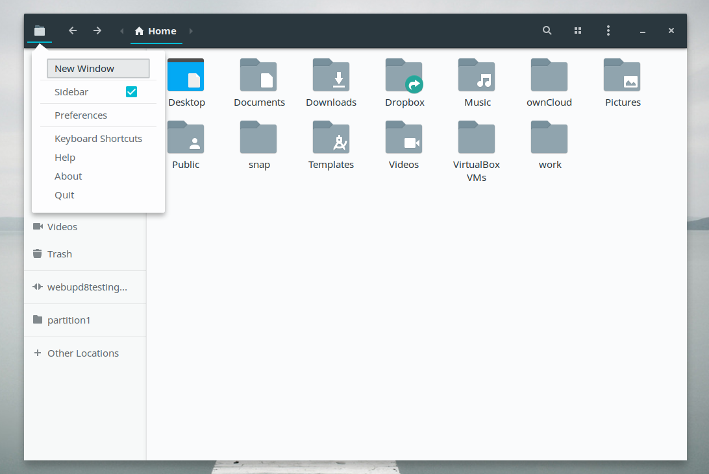Click the Documents folder name label
This screenshot has width=709, height=474.
259,102
